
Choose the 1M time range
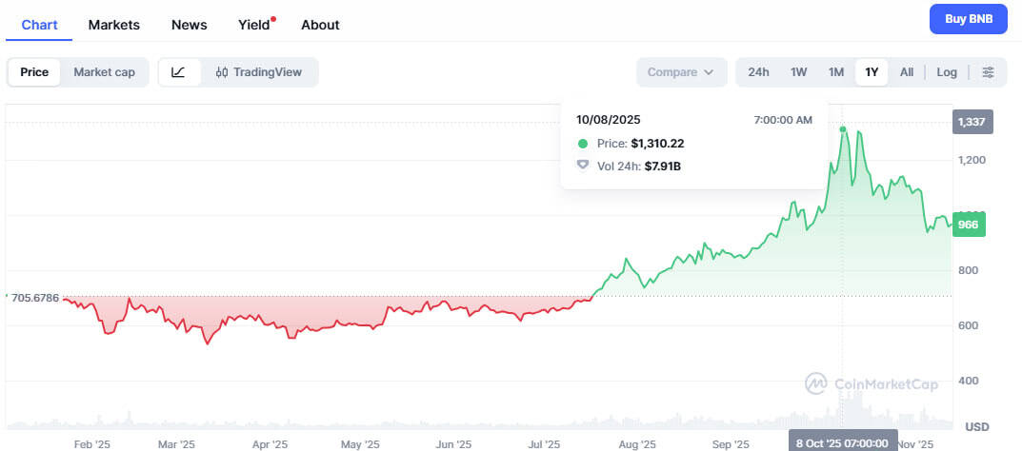point(835,72)
